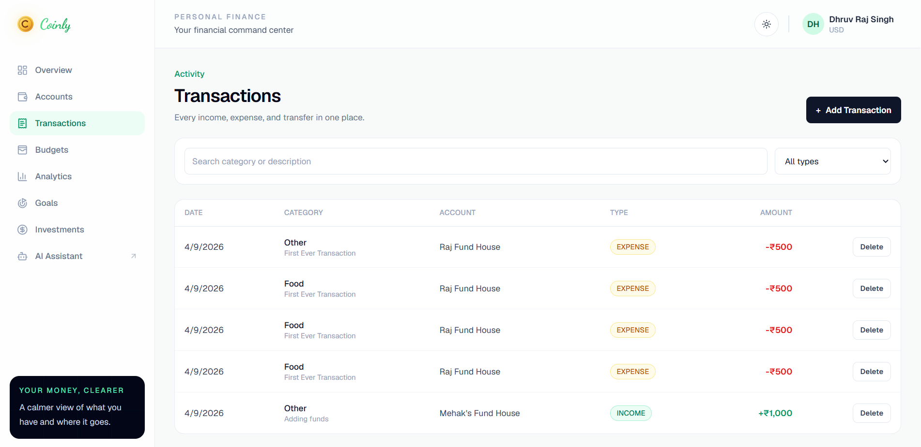Open the All types filter dropdown
This screenshot has height=447, width=921.
833,161
